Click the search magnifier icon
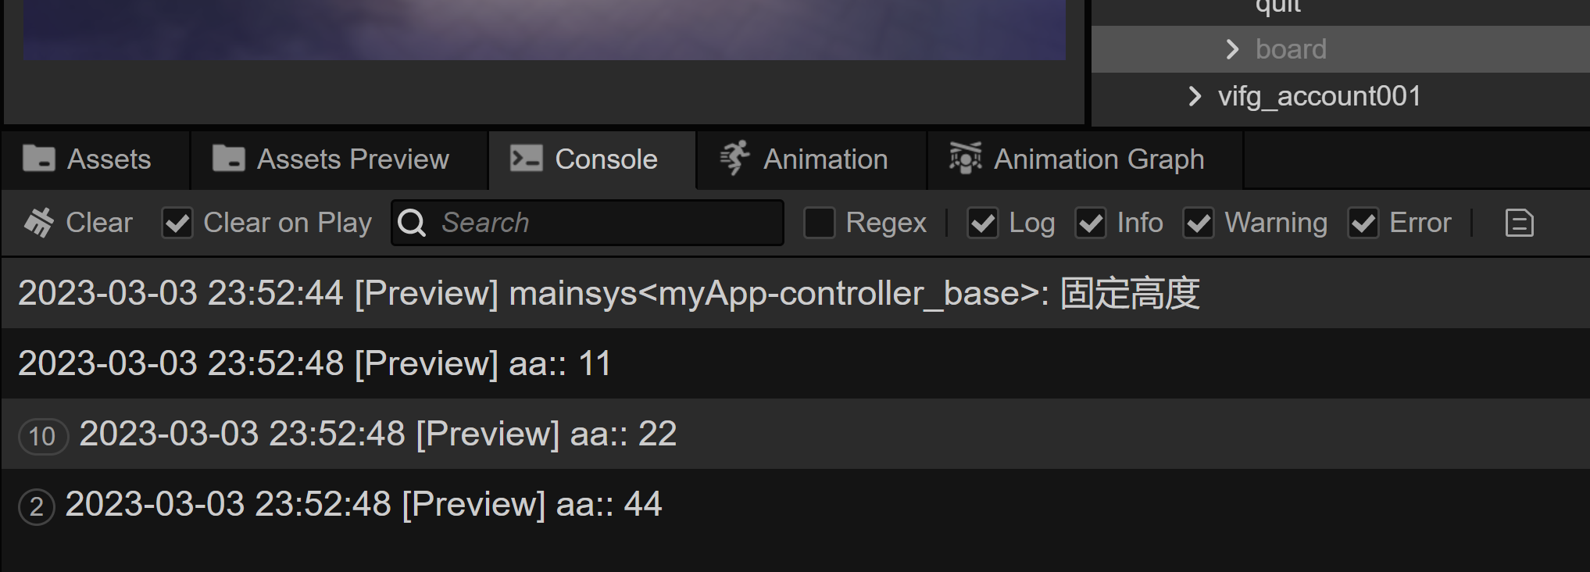The height and width of the screenshot is (572, 1590). (412, 223)
